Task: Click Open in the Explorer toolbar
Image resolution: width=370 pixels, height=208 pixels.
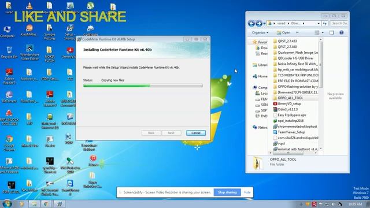Action: point(283,32)
